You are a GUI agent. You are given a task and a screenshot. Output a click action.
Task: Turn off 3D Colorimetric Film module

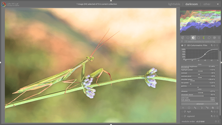(182, 45)
